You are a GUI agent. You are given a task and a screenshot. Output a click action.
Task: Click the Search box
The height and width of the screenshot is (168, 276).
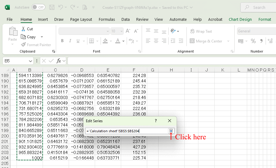click(x=259, y=7)
